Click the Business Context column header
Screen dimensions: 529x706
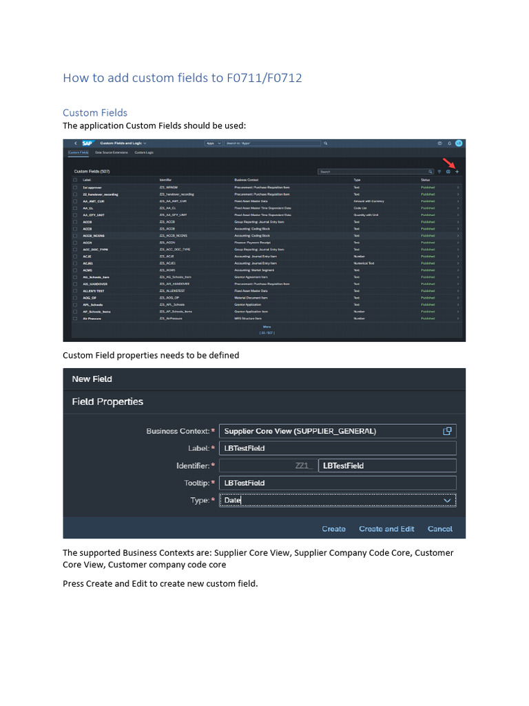pos(247,180)
